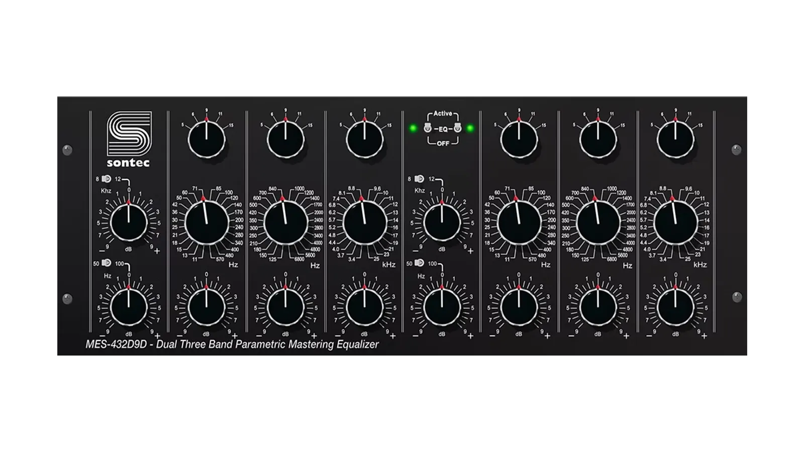The image size is (804, 452).
Task: Click right channel kHz high shelf dB knob
Action: 442,222
